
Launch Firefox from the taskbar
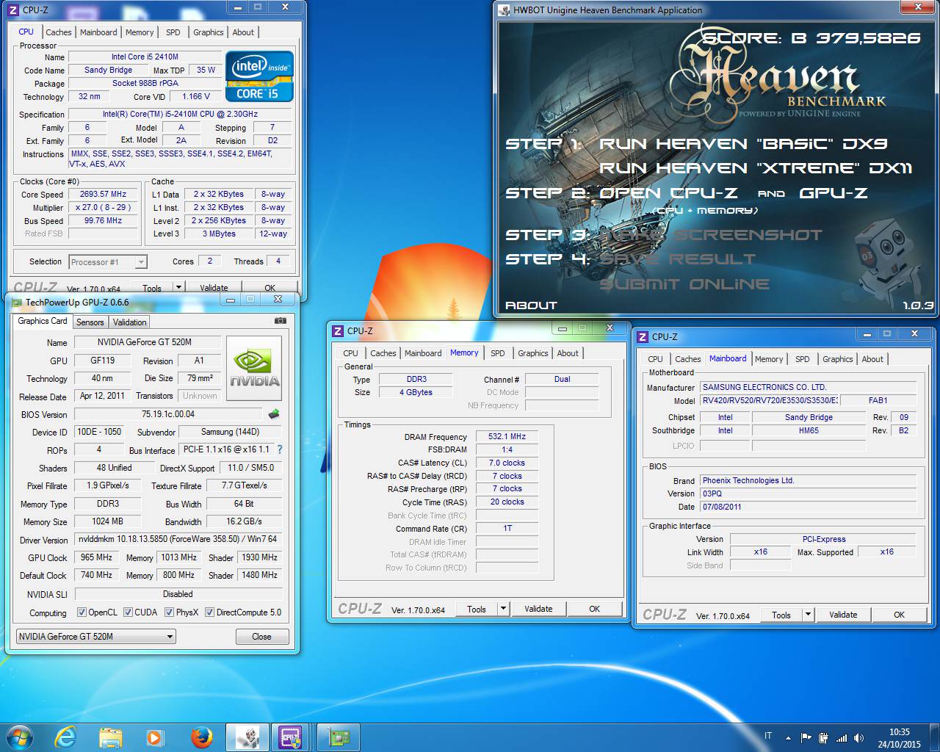click(201, 737)
